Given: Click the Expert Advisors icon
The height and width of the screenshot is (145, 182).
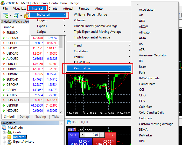Looking at the screenshot, I should click(10, 142).
